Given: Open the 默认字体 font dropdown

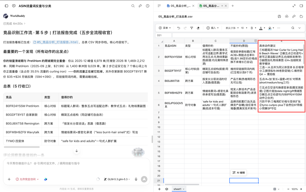Looking at the screenshot, I should (x=232, y=28).
